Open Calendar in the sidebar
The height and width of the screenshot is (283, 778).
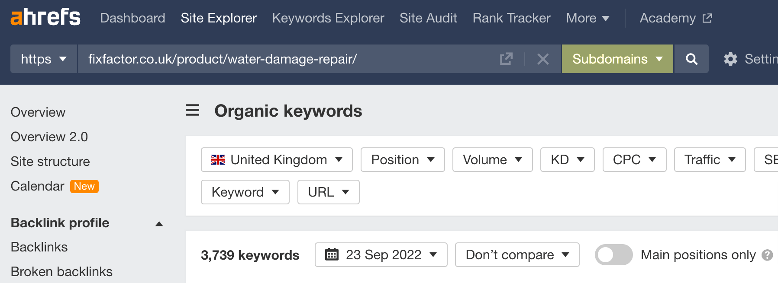(38, 186)
